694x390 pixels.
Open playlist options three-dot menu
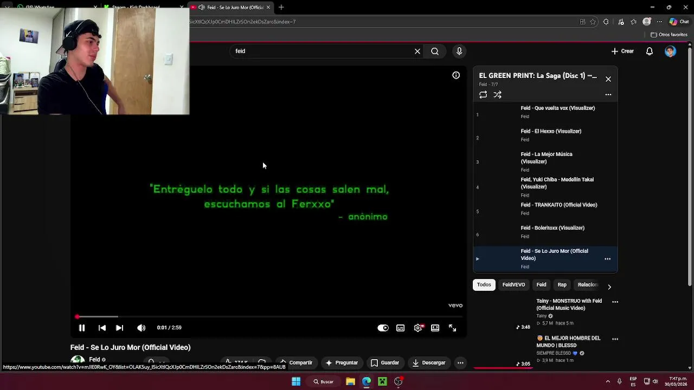point(608,95)
